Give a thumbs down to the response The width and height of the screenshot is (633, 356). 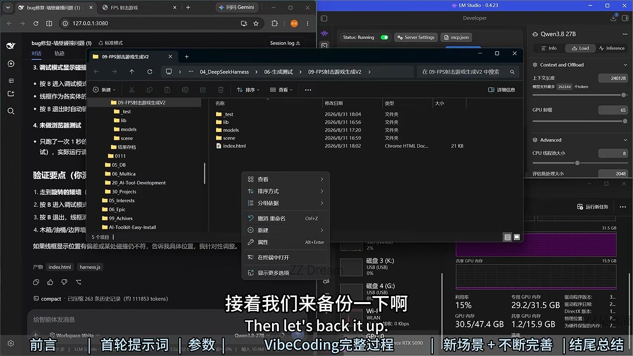coord(64,282)
